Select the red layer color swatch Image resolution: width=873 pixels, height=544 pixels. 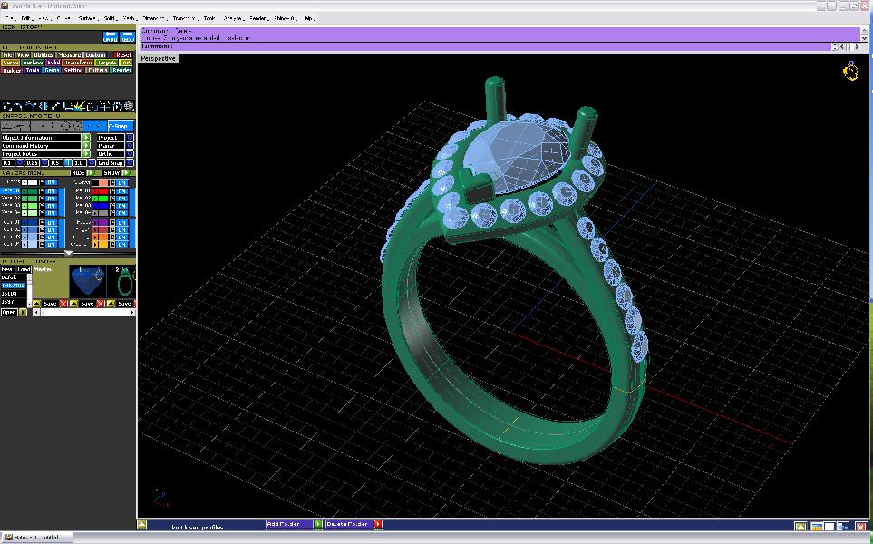[x=101, y=191]
